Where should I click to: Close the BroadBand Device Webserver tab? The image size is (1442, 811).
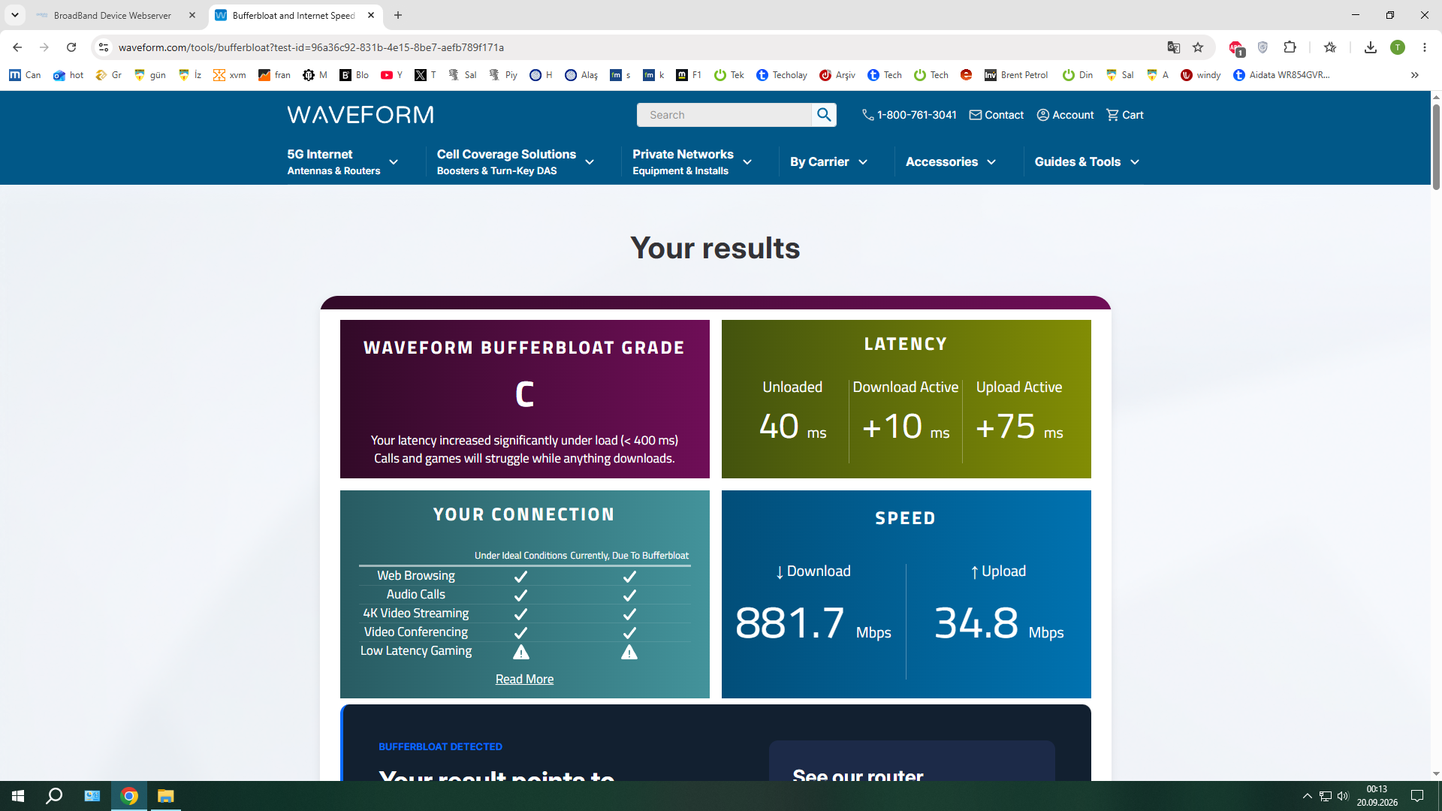click(192, 15)
